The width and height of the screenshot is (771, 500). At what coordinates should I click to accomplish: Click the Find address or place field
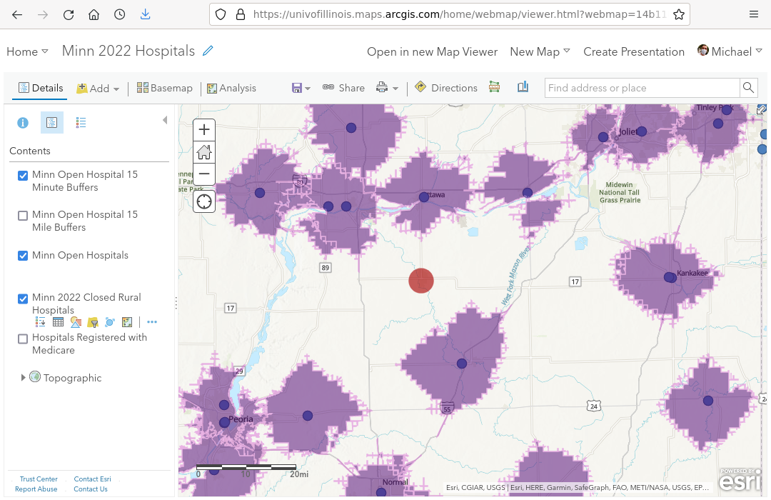click(x=641, y=88)
